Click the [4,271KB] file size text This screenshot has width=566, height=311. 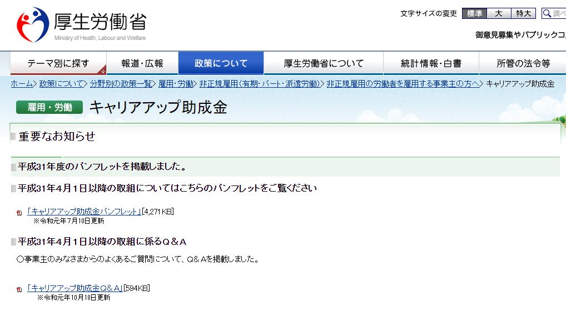tap(158, 212)
